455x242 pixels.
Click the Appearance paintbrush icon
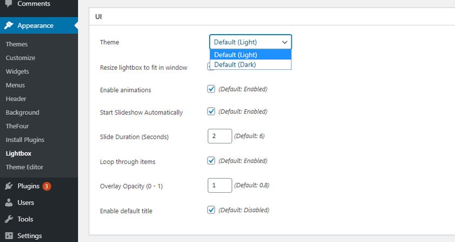(9, 25)
